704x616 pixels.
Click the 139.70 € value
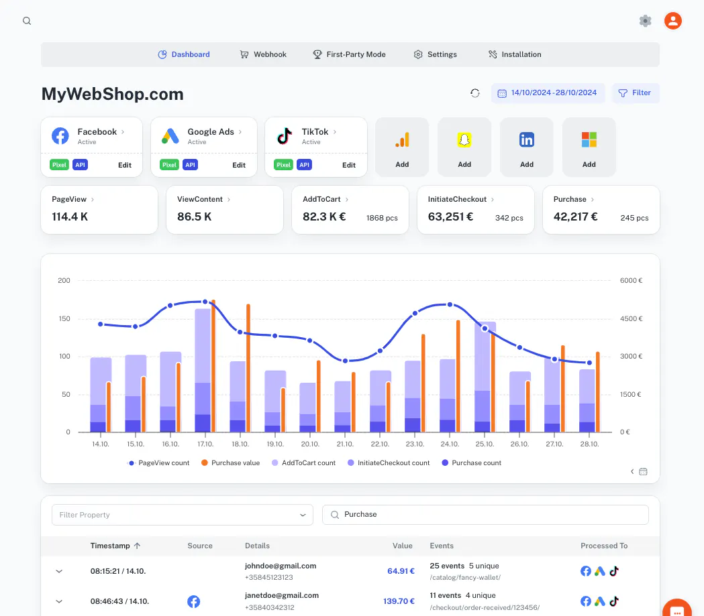click(x=399, y=601)
